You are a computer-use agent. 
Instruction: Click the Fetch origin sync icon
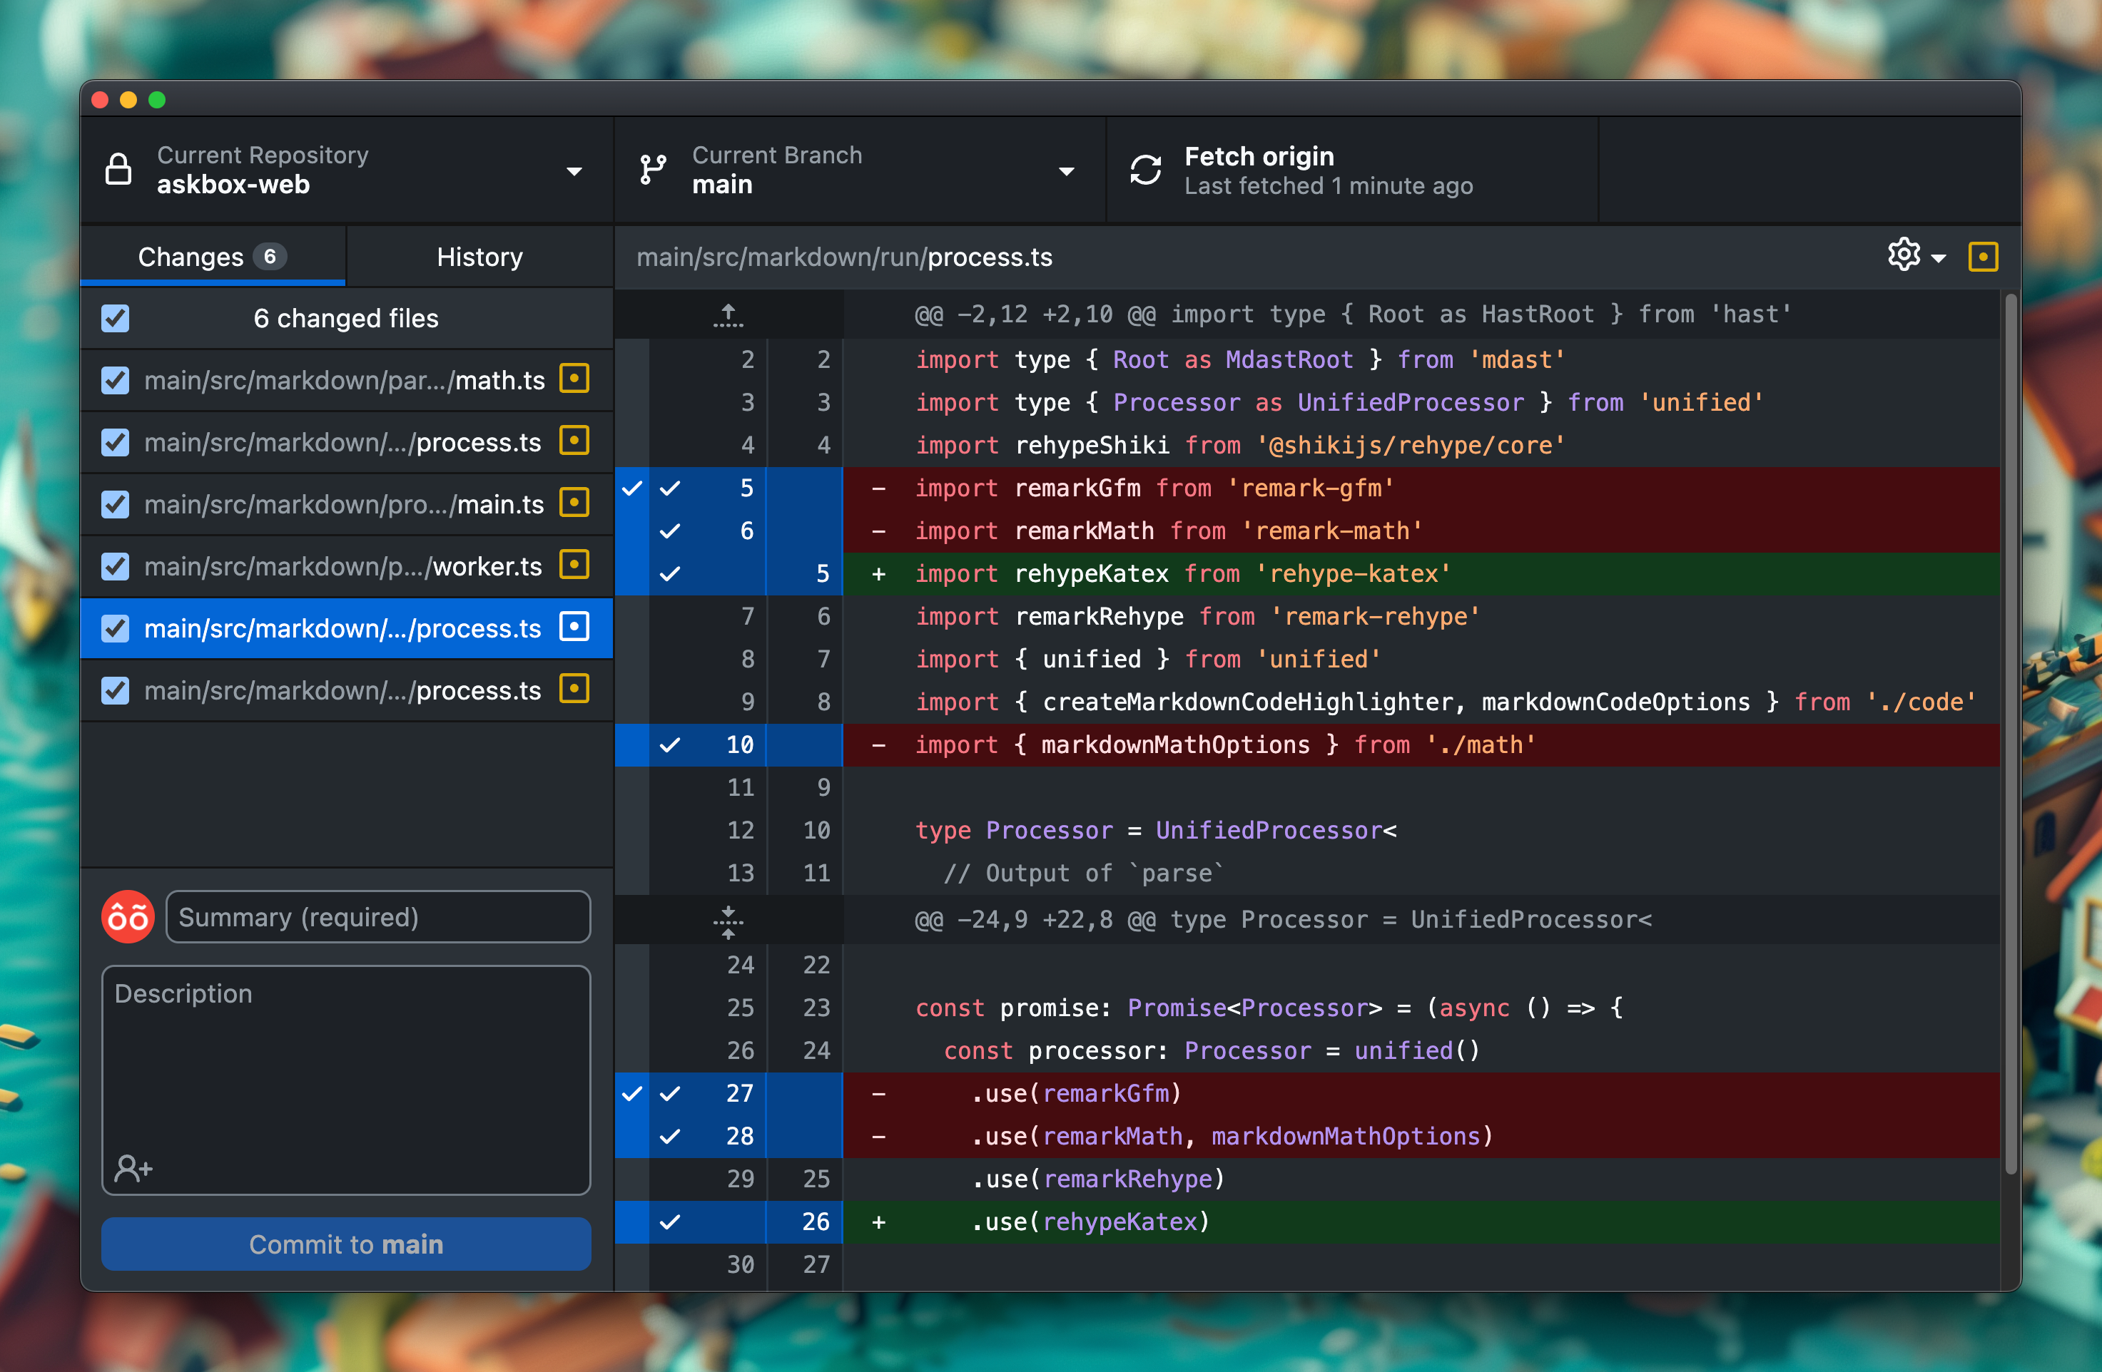[x=1145, y=170]
